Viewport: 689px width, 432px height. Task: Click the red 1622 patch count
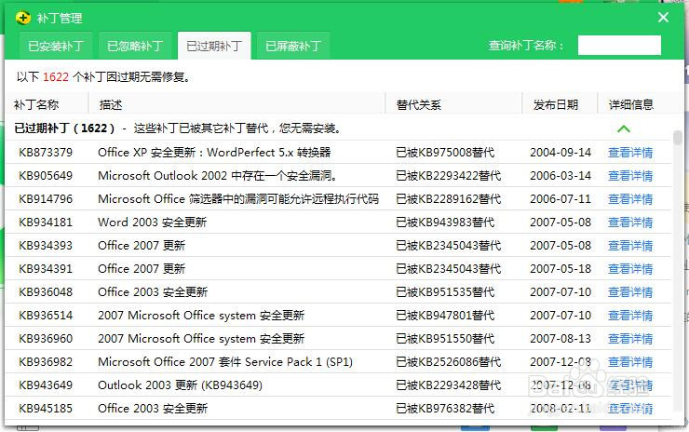pyautogui.click(x=55, y=77)
